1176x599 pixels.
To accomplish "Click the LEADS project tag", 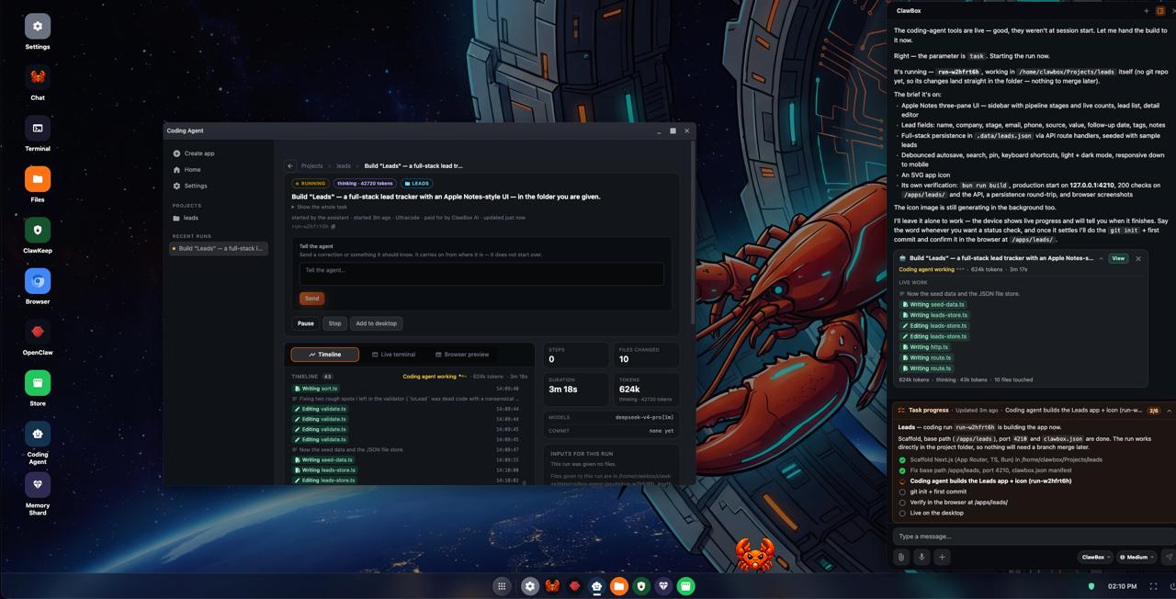I will coord(417,184).
